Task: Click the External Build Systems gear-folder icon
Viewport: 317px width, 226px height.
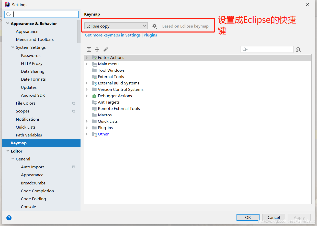Action: [x=94, y=83]
